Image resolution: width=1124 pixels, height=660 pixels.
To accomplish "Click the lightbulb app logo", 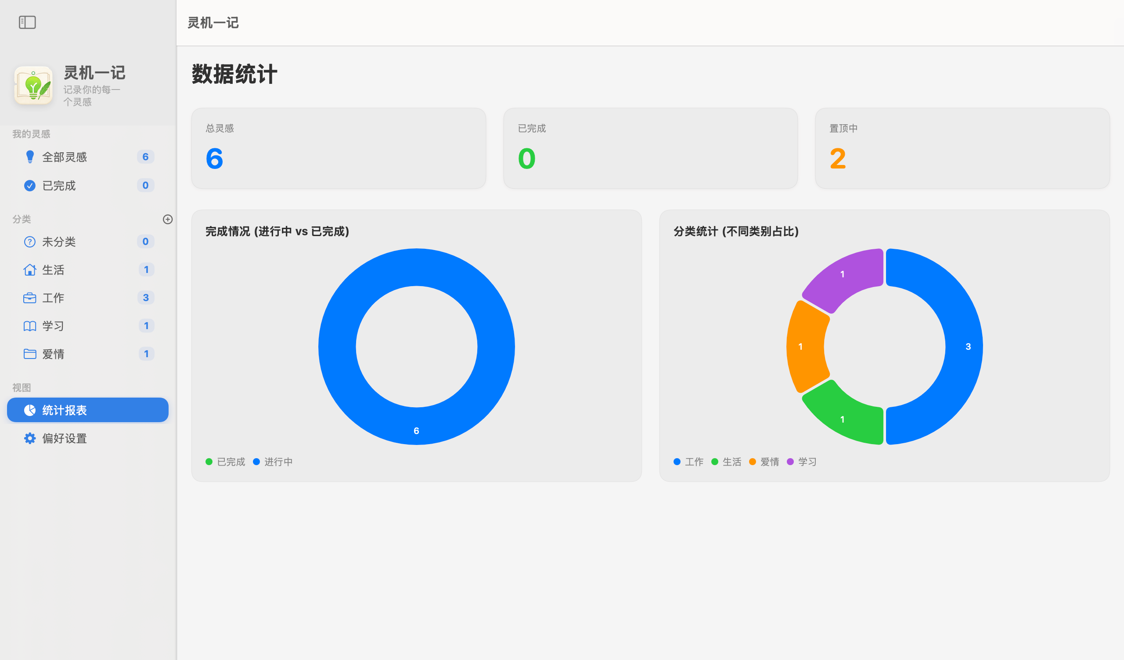I will point(33,85).
